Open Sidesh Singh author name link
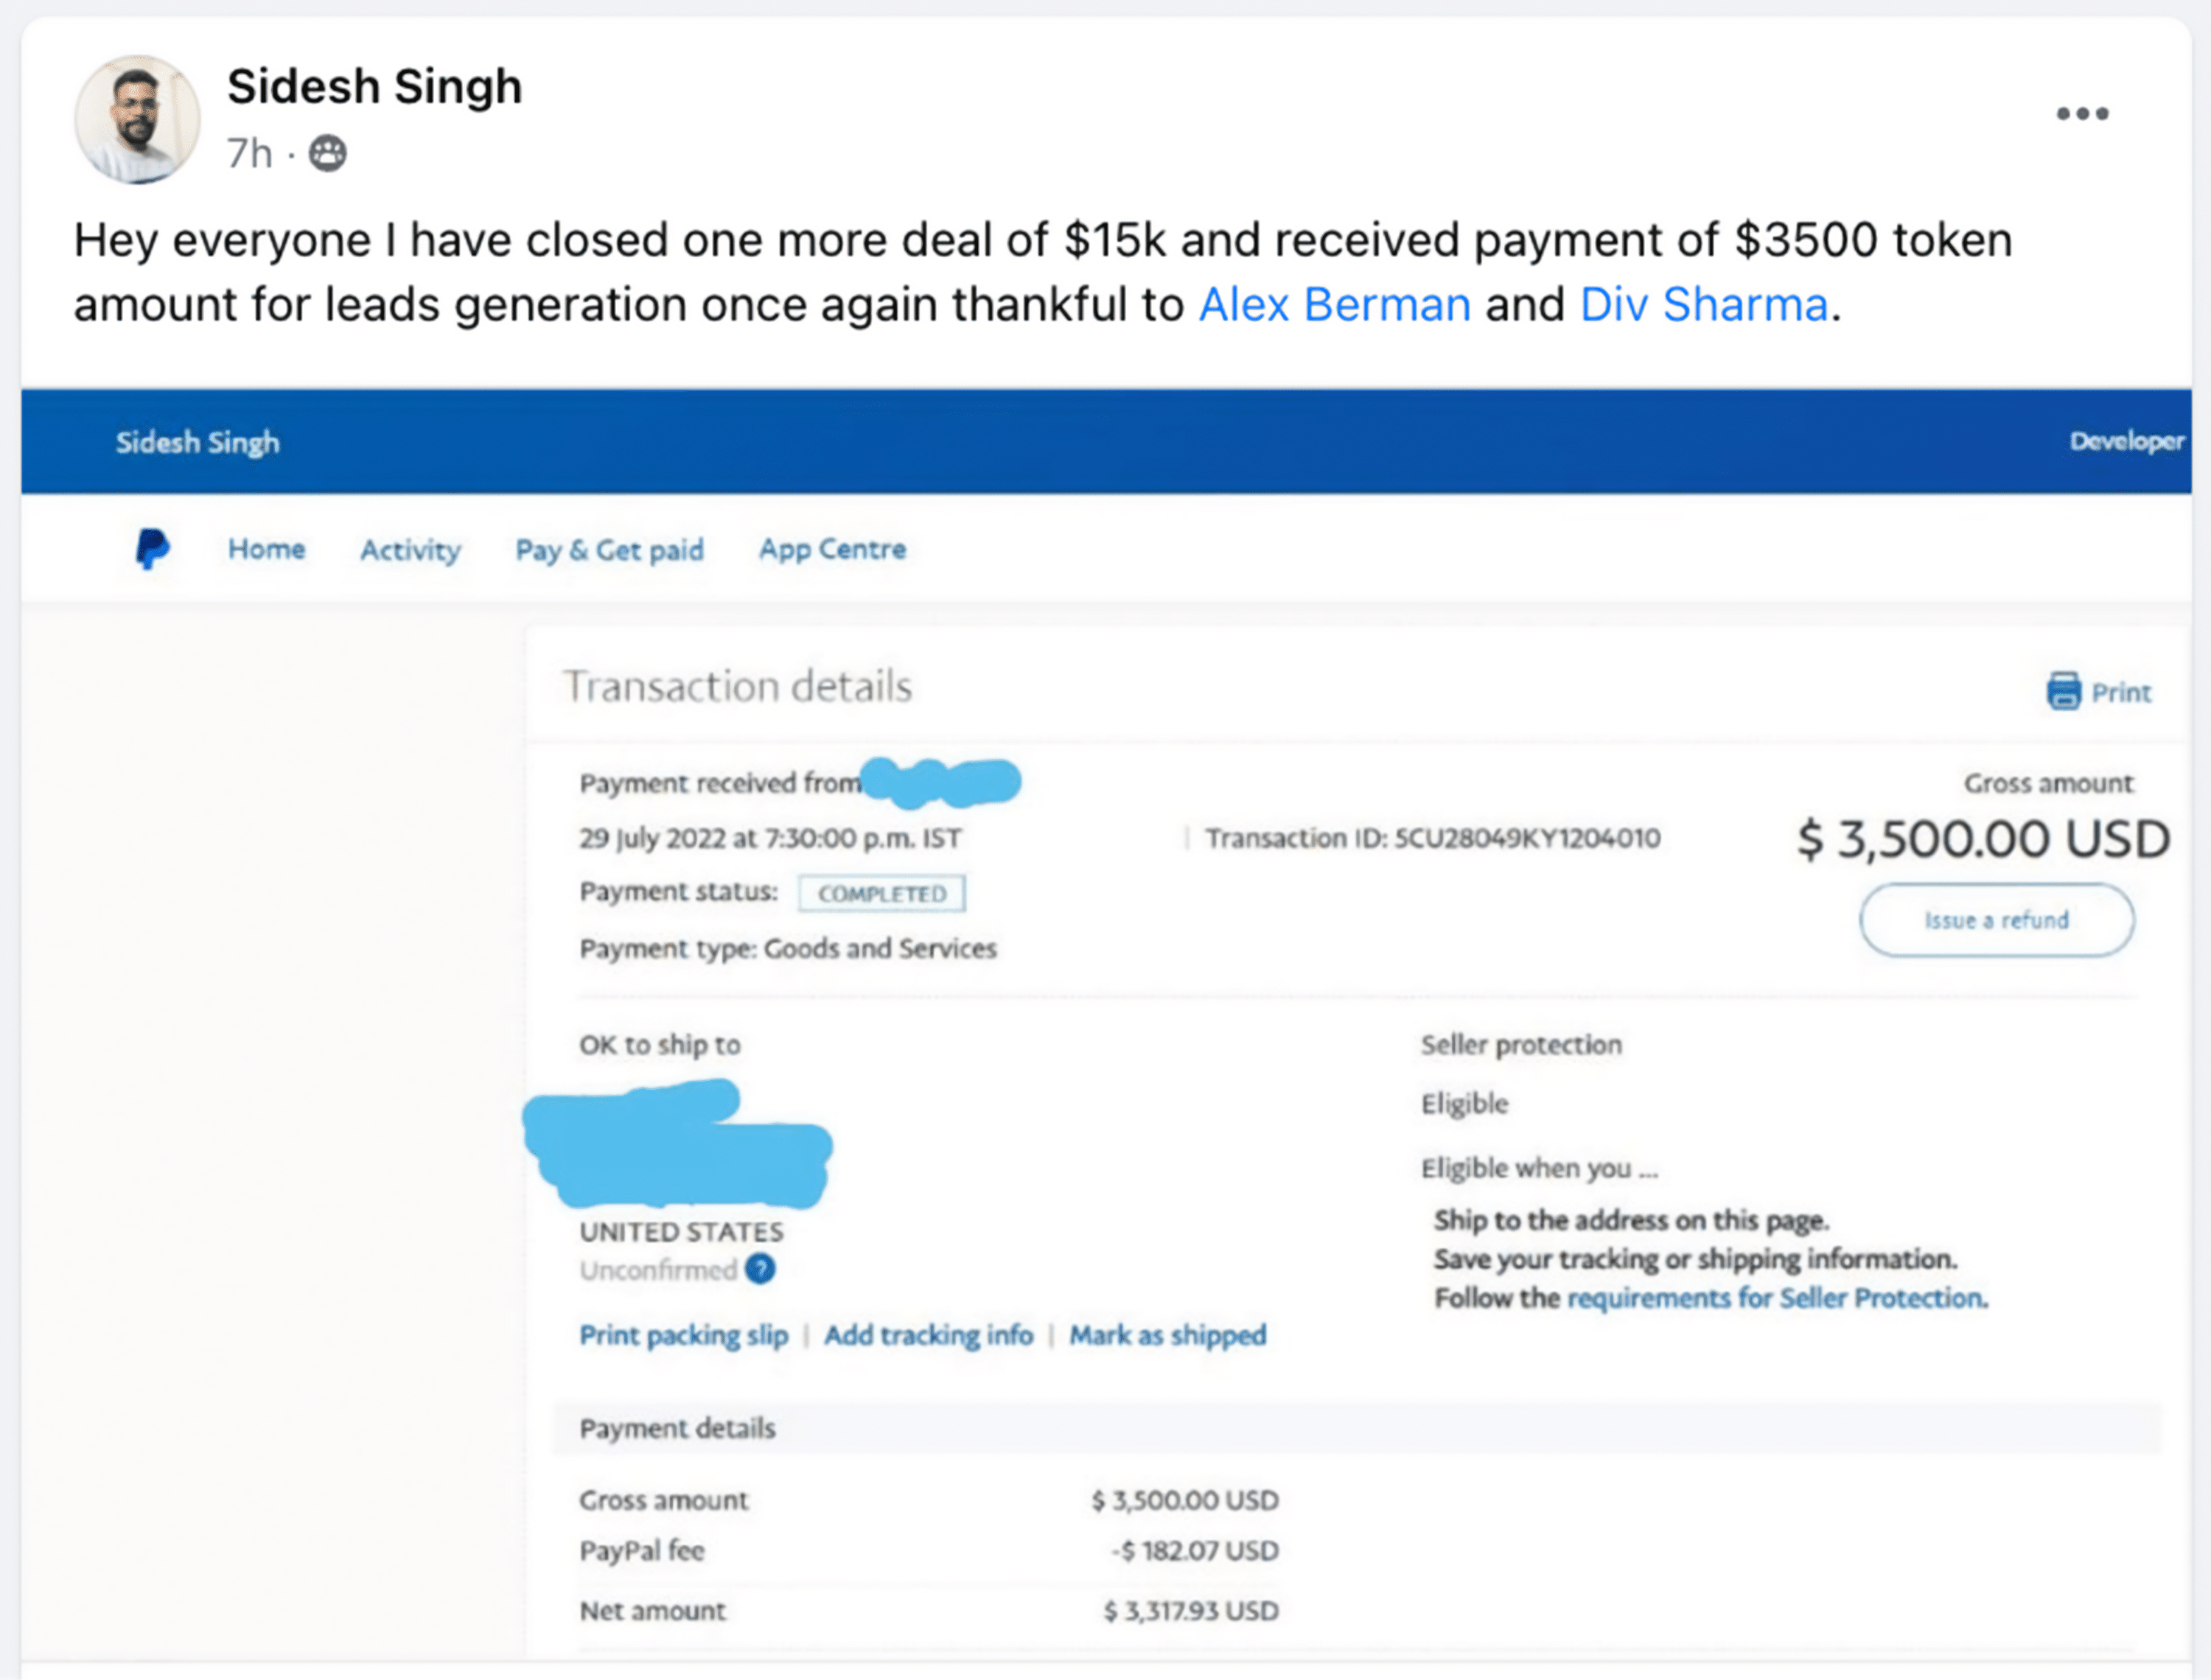The image size is (2211, 1680). [x=374, y=86]
